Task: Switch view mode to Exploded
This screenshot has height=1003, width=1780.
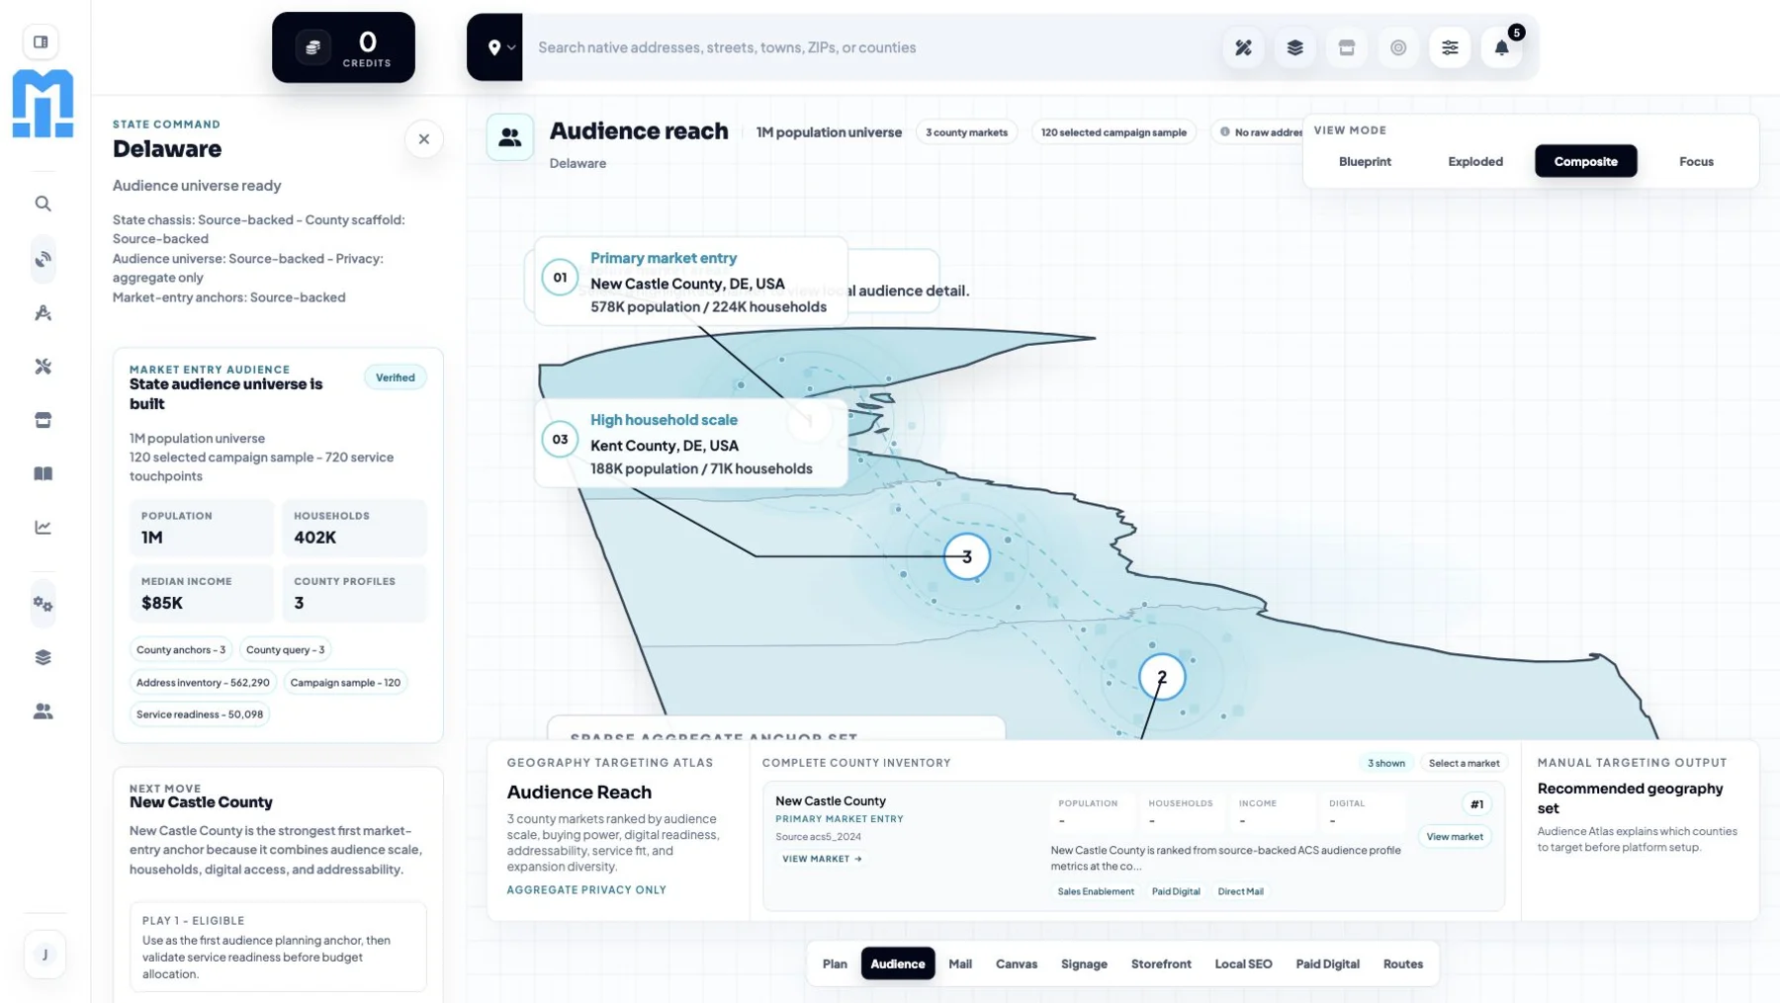Action: (x=1475, y=161)
